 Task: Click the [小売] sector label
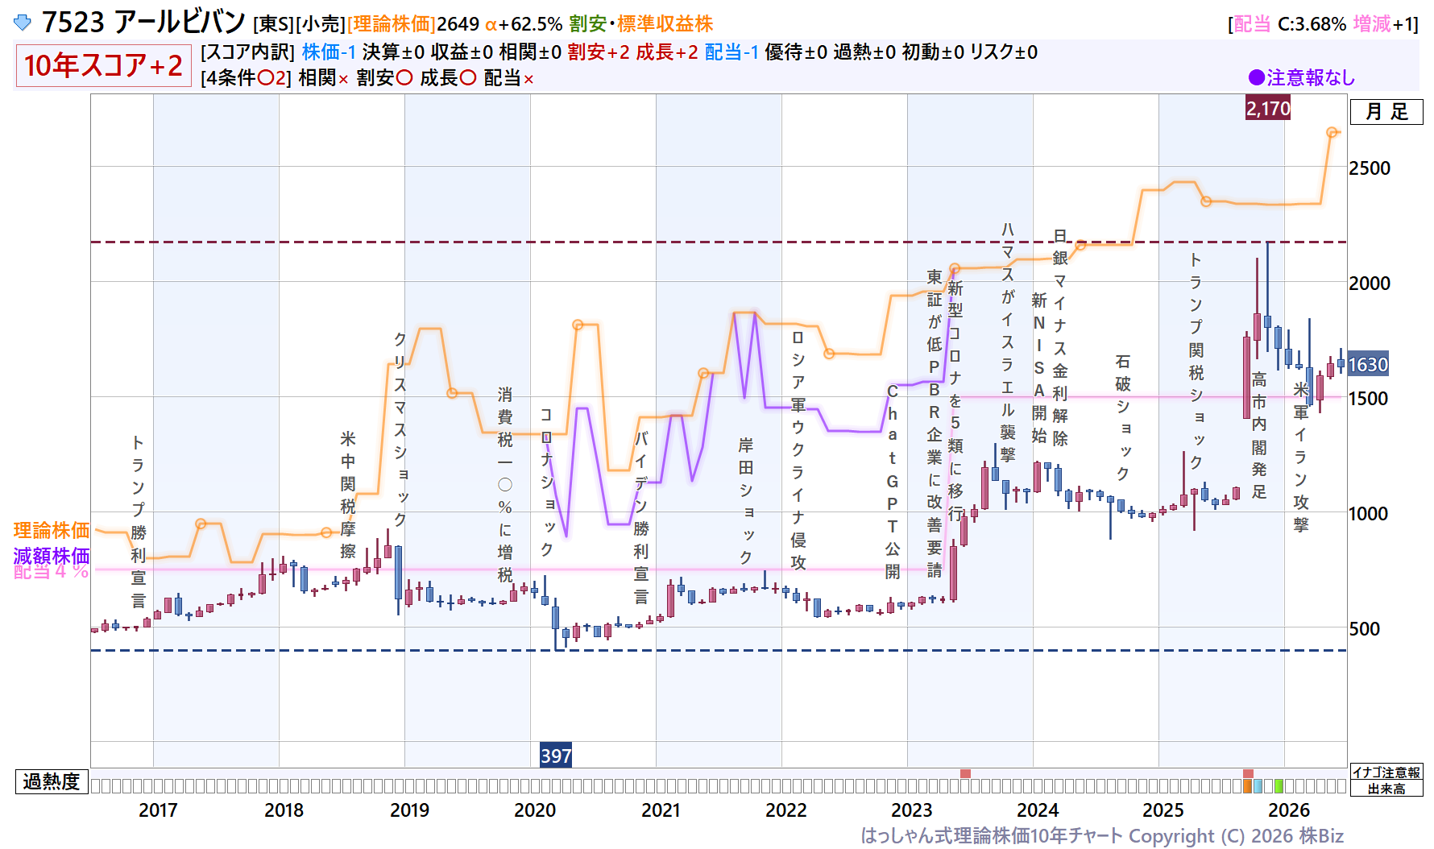[x=321, y=24]
